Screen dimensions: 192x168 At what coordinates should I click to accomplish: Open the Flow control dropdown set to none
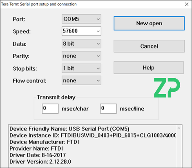81,80
